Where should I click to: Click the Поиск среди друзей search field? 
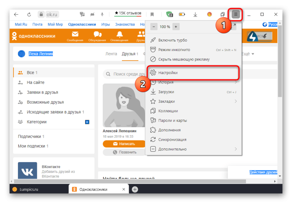(x=124, y=74)
